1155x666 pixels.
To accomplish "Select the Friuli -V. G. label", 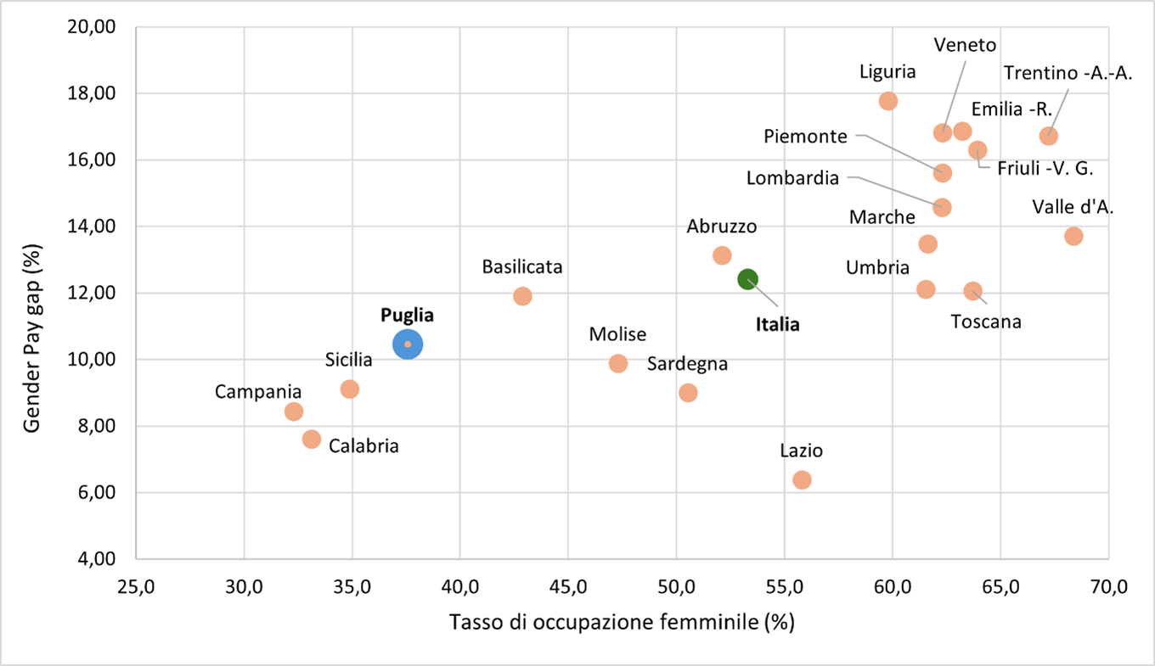I will 1045,168.
